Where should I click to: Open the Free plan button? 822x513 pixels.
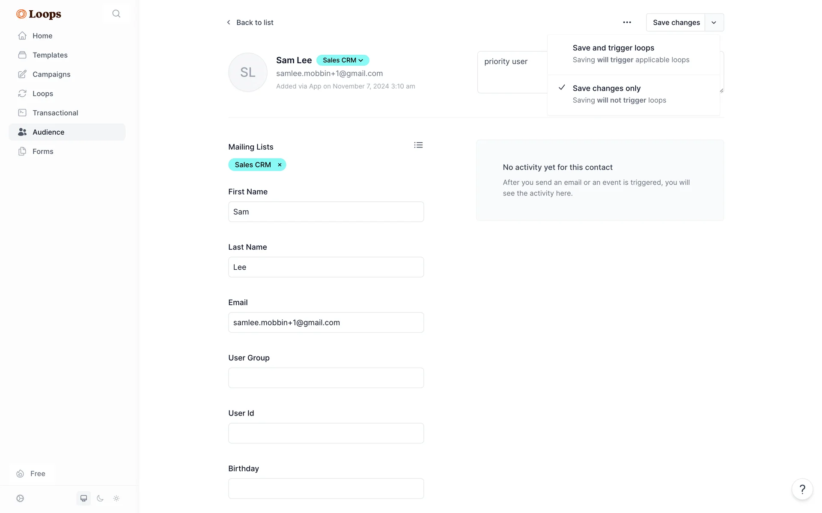click(x=32, y=474)
